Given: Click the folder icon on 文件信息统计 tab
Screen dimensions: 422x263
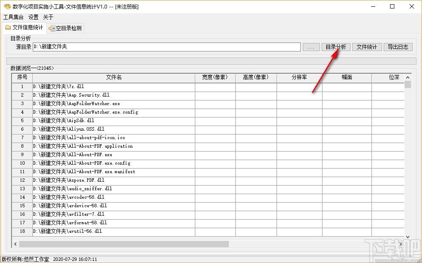Looking at the screenshot, I should coord(8,28).
